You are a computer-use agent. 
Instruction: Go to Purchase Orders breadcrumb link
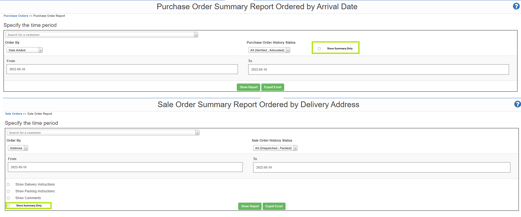pyautogui.click(x=16, y=16)
